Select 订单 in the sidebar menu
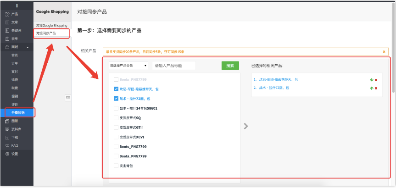The height and width of the screenshot is (188, 396). click(15, 63)
